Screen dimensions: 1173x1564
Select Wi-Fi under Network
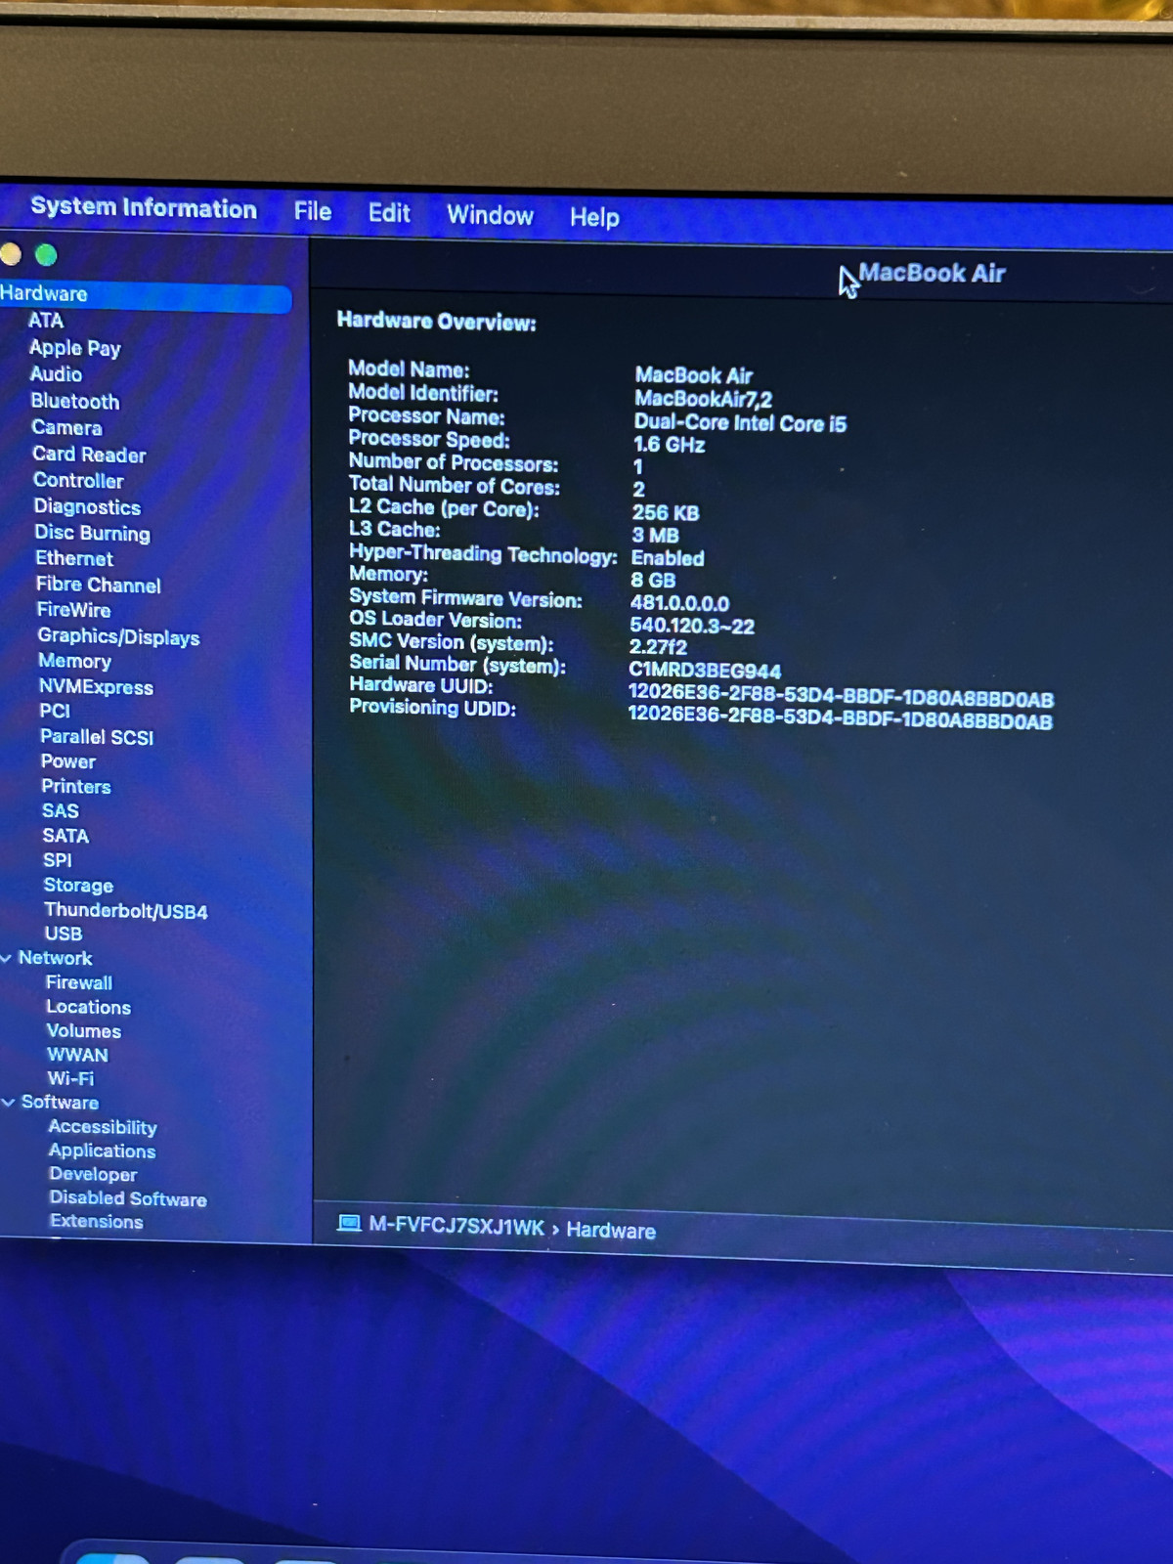pyautogui.click(x=70, y=1079)
